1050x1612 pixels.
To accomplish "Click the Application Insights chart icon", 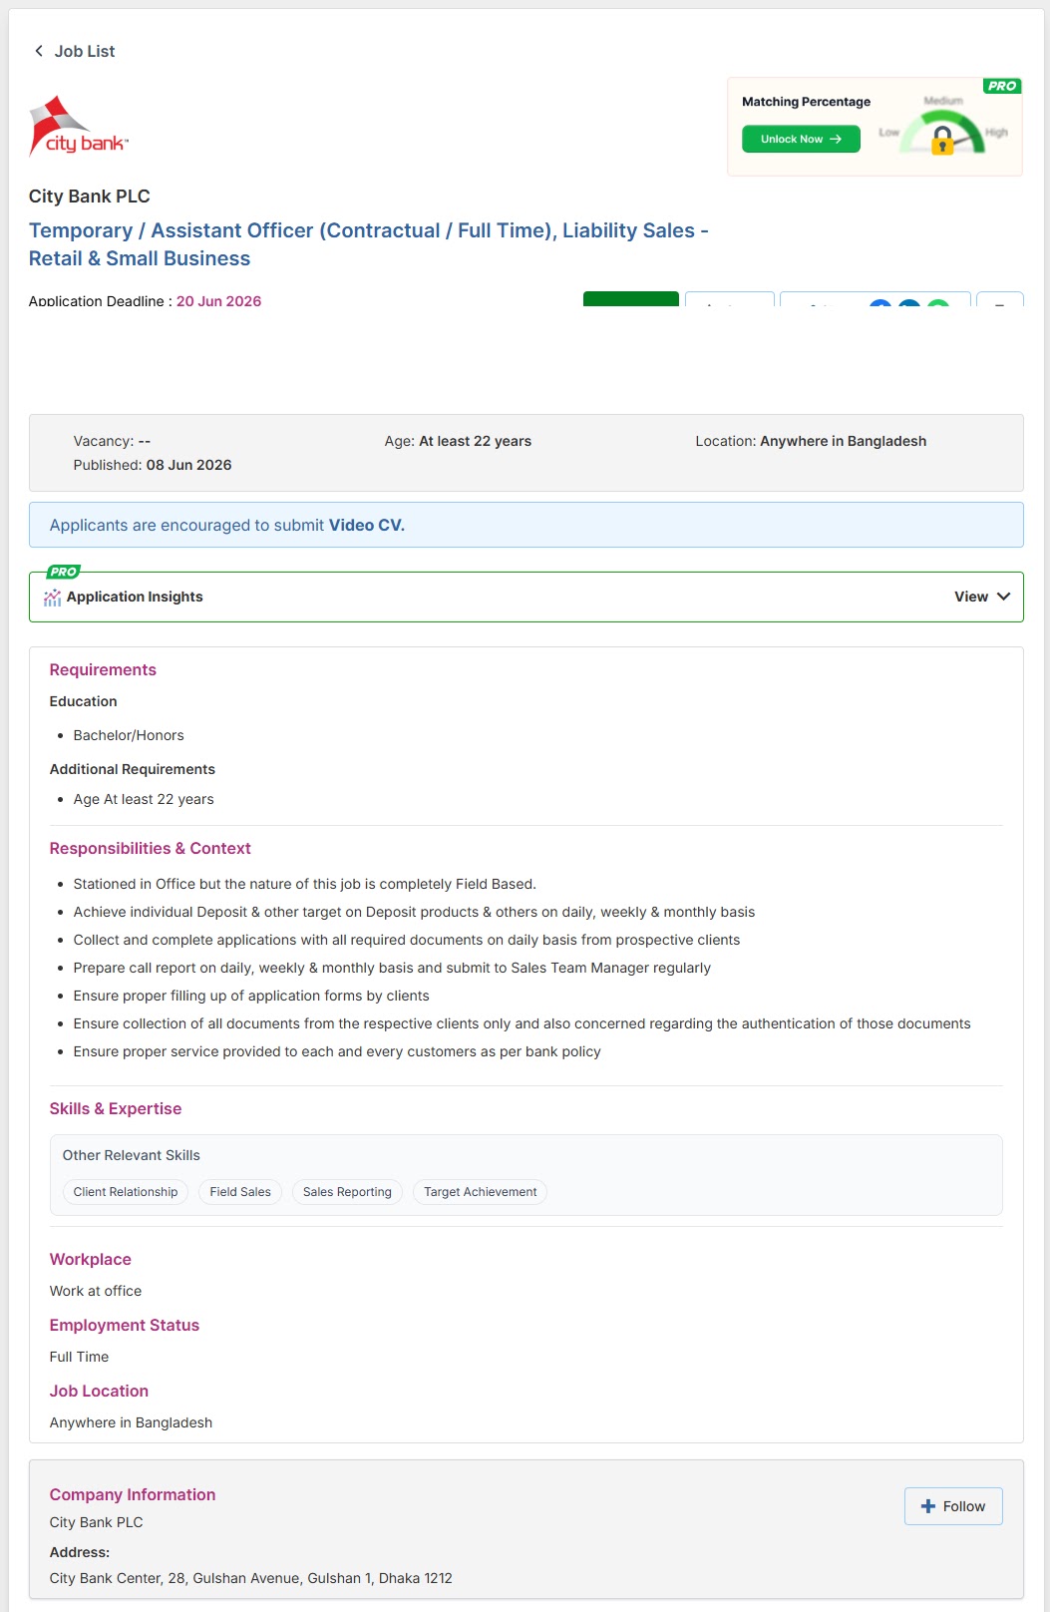I will tap(53, 598).
